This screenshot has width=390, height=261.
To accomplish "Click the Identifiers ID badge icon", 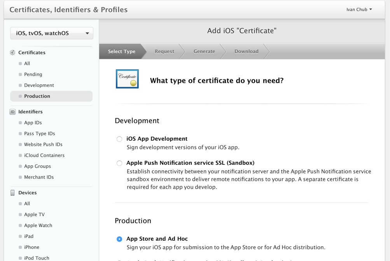I will tap(12, 112).
